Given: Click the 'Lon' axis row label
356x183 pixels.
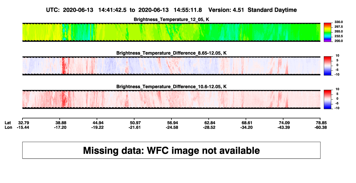Looking at the screenshot, I should pos(8,127).
